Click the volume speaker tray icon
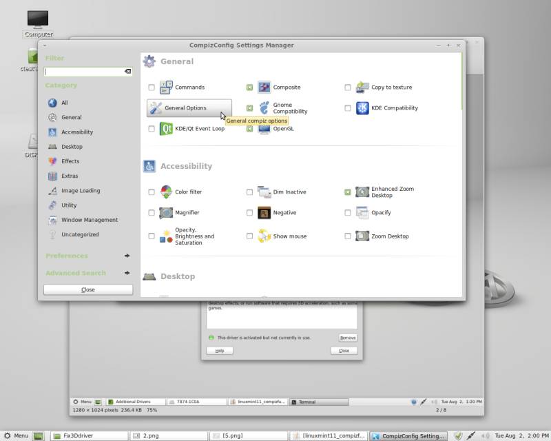The image size is (551, 441). (486, 436)
